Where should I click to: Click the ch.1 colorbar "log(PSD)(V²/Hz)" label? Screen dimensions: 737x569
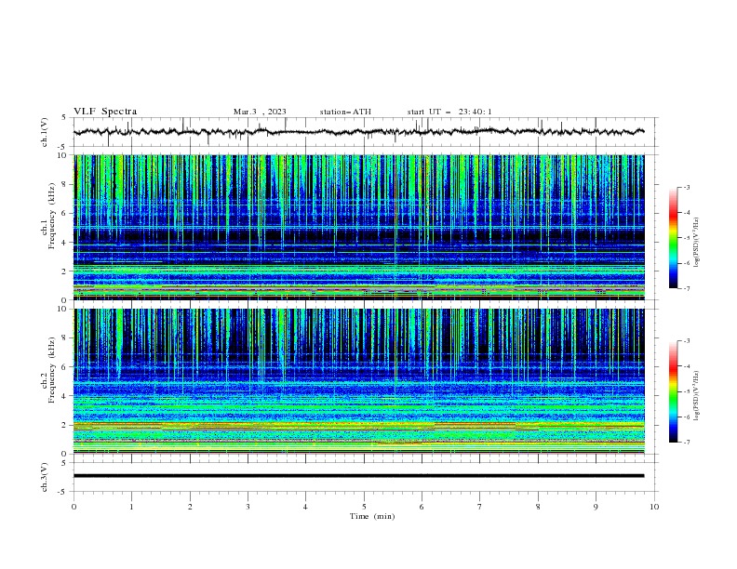(x=697, y=243)
